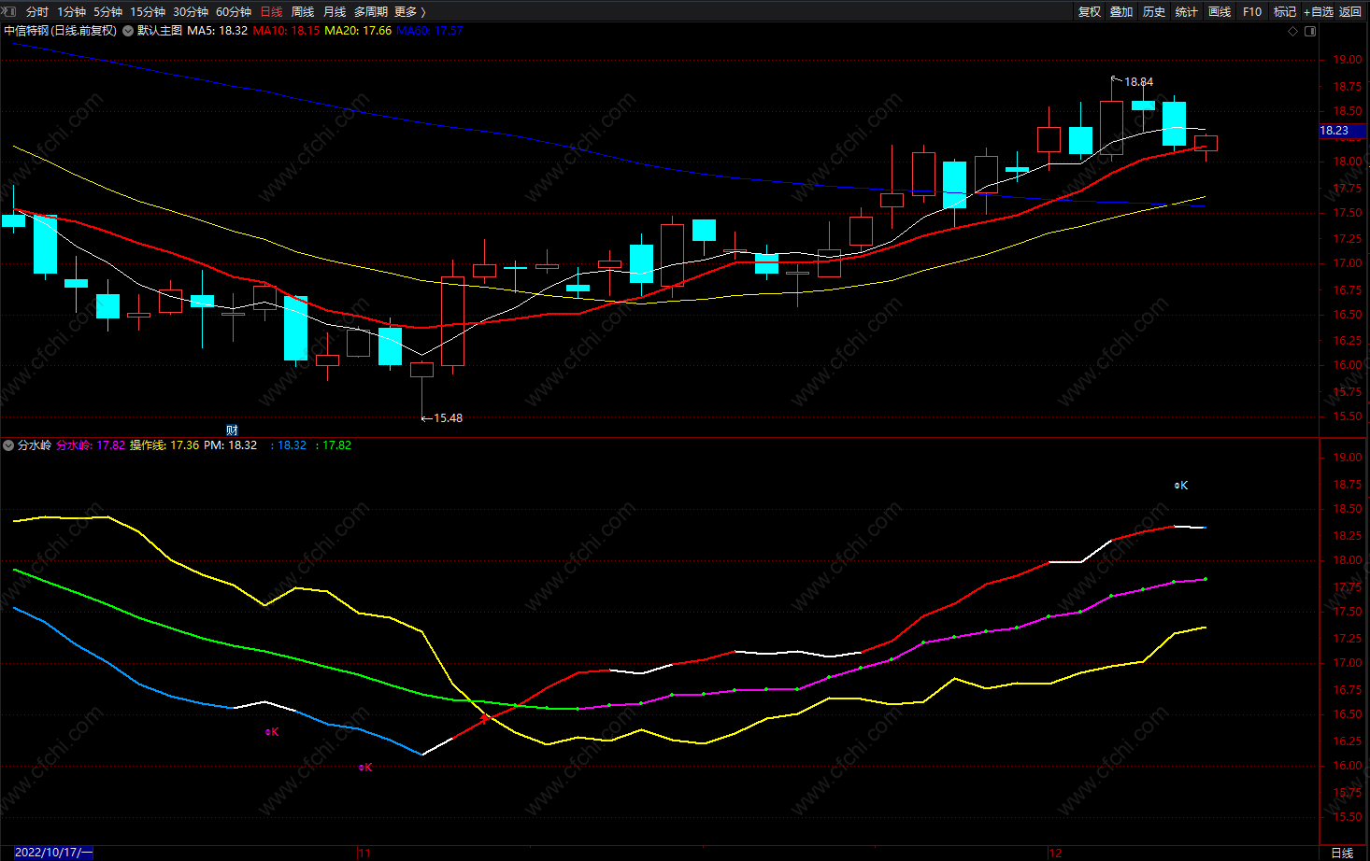
Task: Click the magenta K marker near 16.25 level
Action: coord(272,732)
